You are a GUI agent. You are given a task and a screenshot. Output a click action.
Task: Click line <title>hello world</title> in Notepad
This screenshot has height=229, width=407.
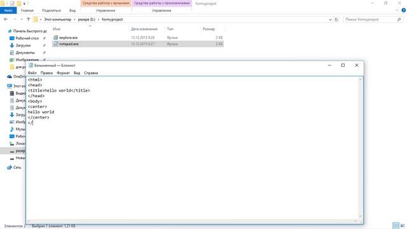point(59,90)
